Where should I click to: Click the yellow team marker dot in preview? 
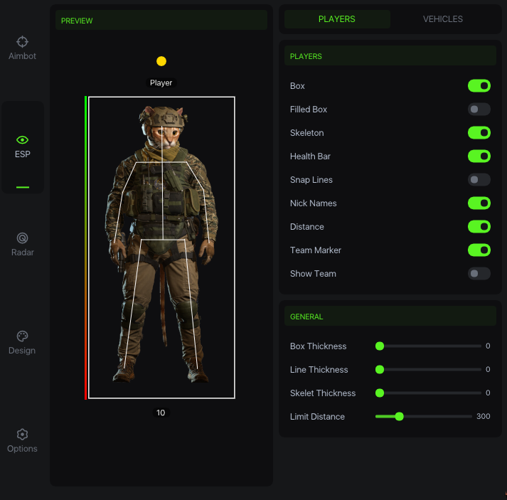tap(161, 61)
